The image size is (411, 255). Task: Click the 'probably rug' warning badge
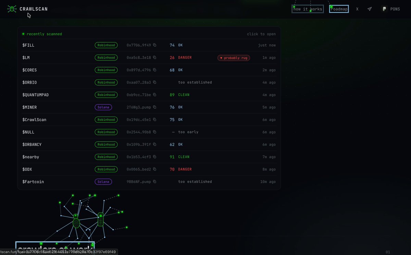pyautogui.click(x=234, y=58)
